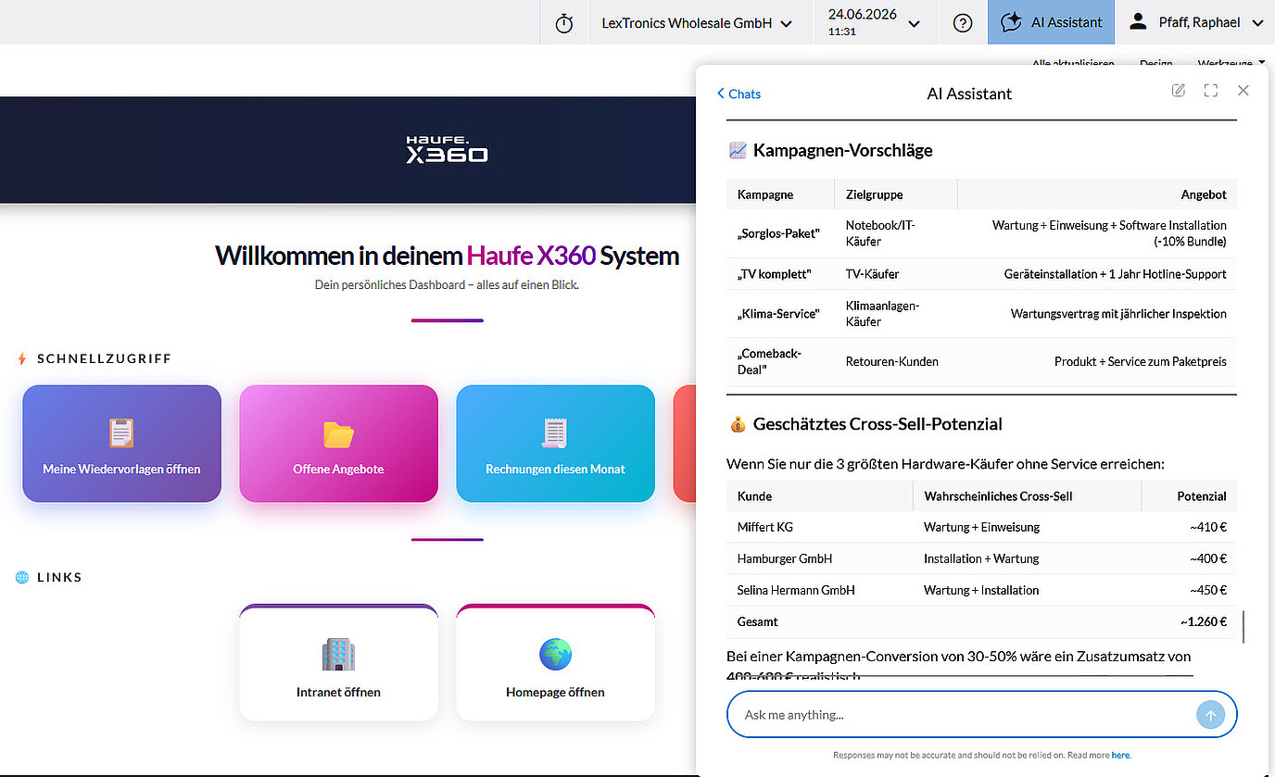Select the „Sorglos-Paket" campaign cell
The width and height of the screenshot is (1275, 777).
pyautogui.click(x=779, y=233)
